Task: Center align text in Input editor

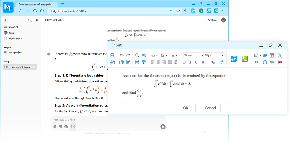Action: pyautogui.click(x=158, y=62)
